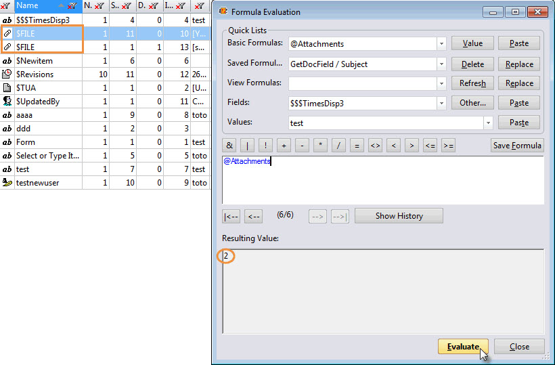Insert the pipe operator symbol
This screenshot has width=555, height=365.
(x=248, y=145)
